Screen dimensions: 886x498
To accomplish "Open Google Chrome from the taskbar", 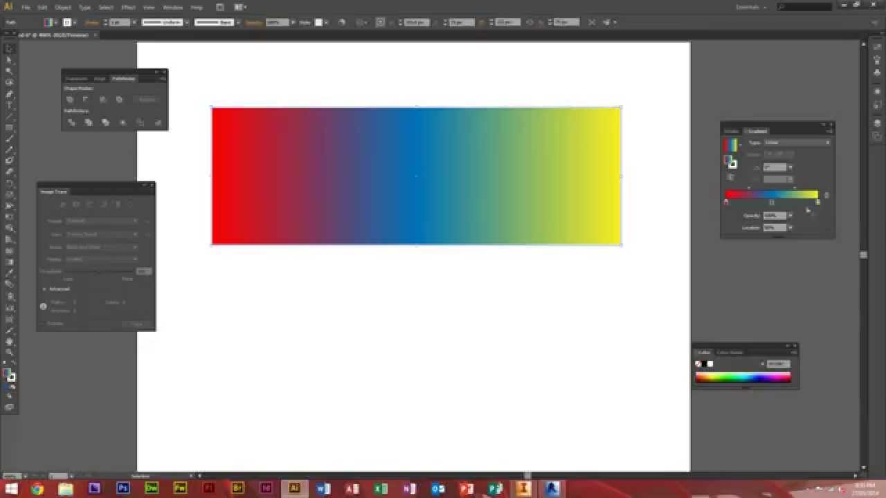I will click(x=37, y=489).
